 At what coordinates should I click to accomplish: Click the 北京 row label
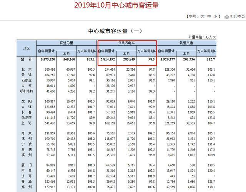click(26, 69)
